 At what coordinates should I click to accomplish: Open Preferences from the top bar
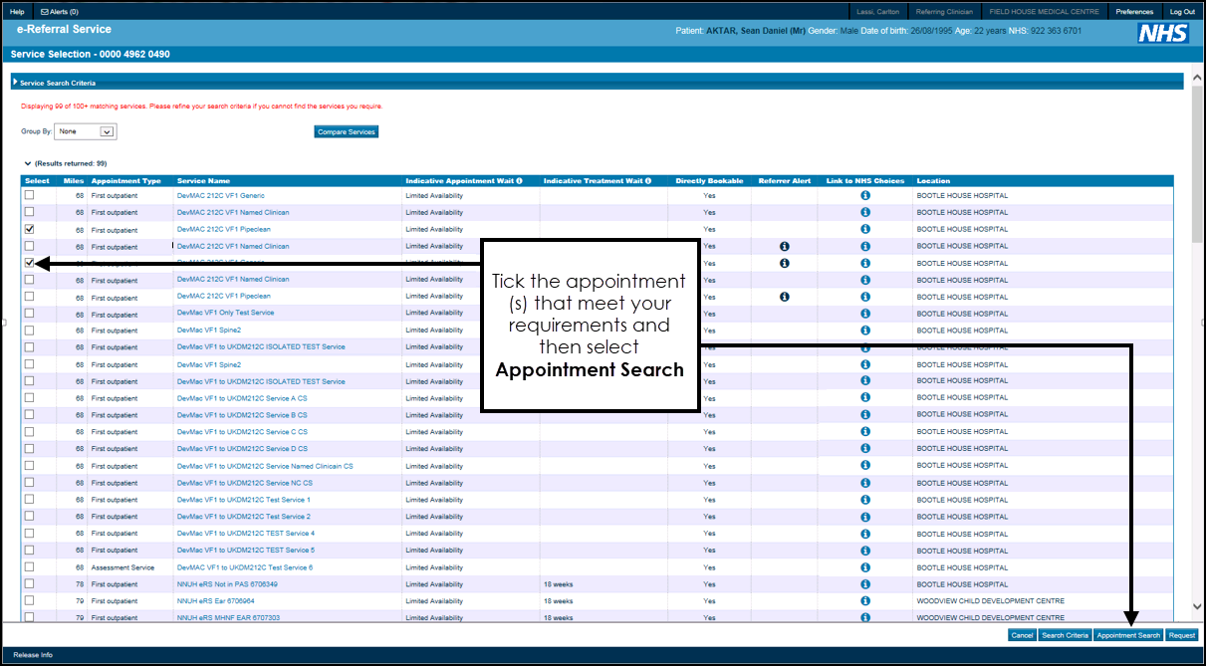point(1133,12)
